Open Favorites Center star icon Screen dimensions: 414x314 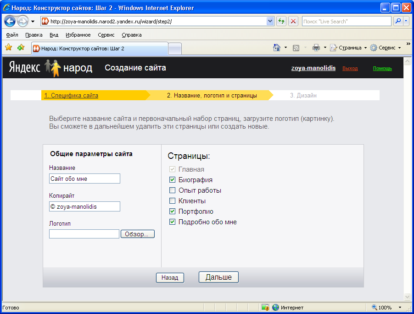tap(8, 48)
